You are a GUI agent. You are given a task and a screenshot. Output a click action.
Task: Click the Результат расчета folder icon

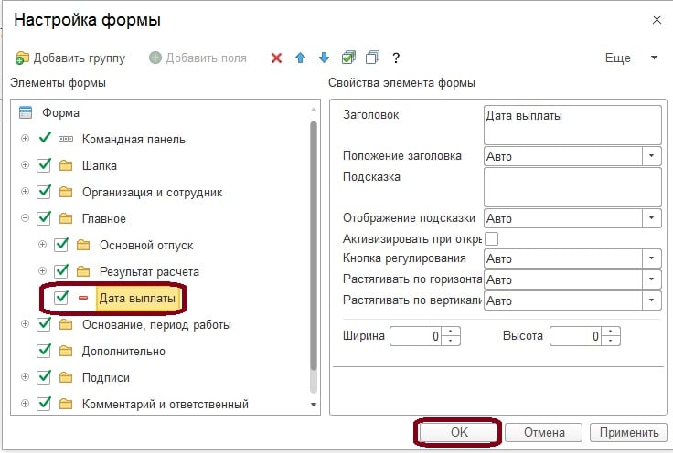click(83, 272)
